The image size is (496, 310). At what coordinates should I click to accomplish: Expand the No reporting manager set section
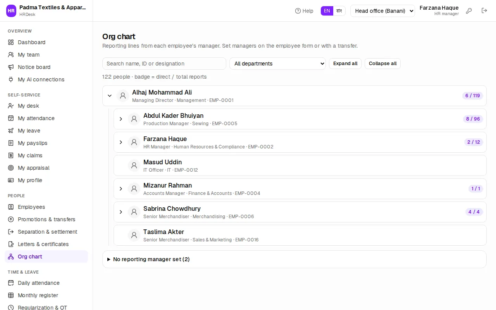294,259
